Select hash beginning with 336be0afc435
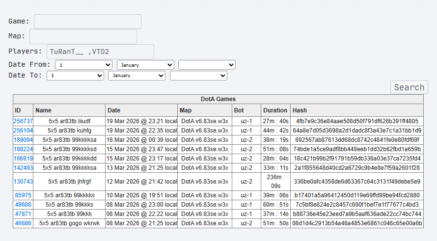 pos(357,182)
